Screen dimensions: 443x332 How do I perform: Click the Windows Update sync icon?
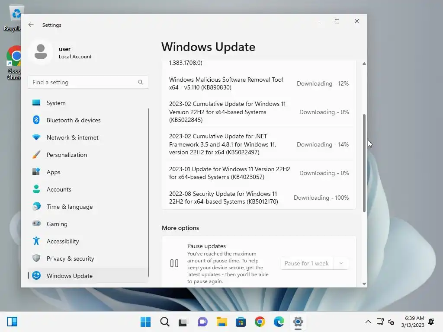pos(36,275)
